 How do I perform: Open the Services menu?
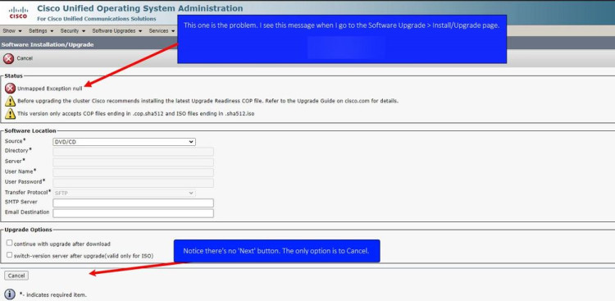point(162,30)
